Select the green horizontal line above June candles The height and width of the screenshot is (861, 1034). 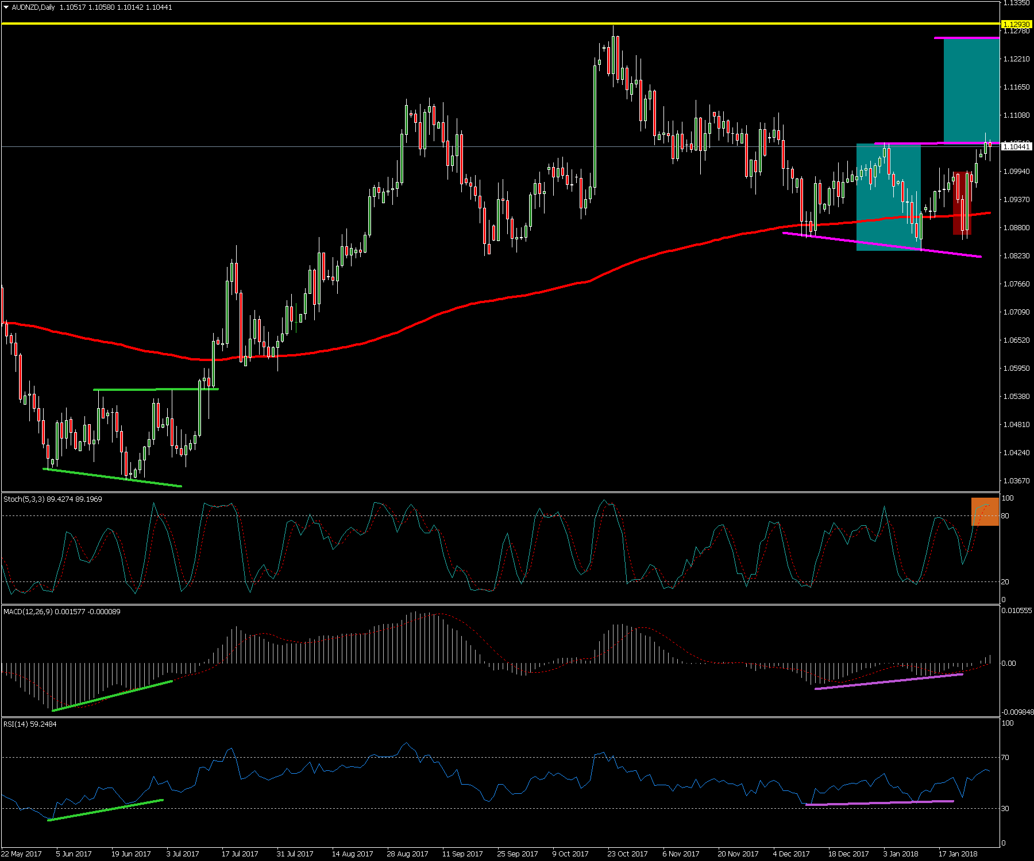[155, 389]
